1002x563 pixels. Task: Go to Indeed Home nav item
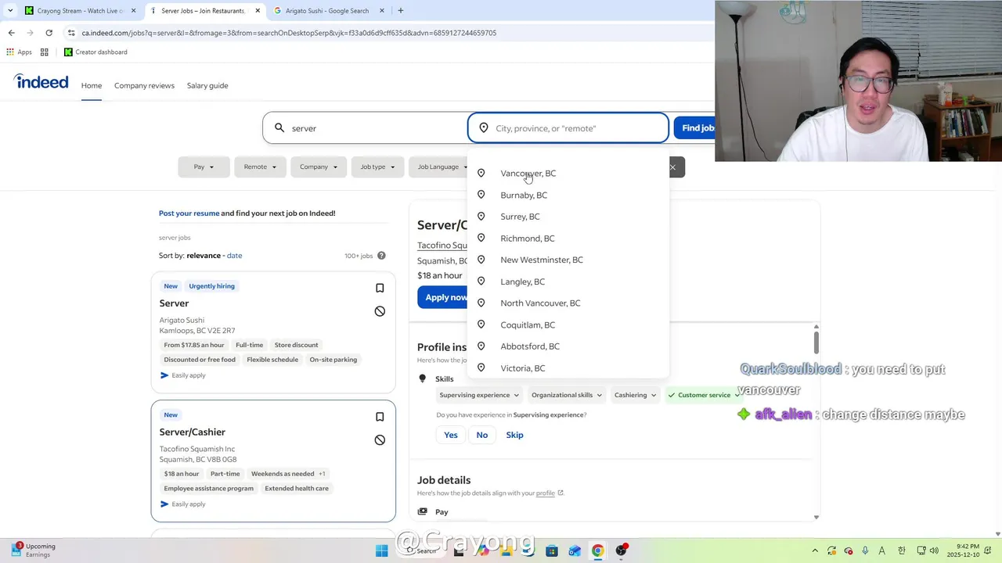point(92,85)
